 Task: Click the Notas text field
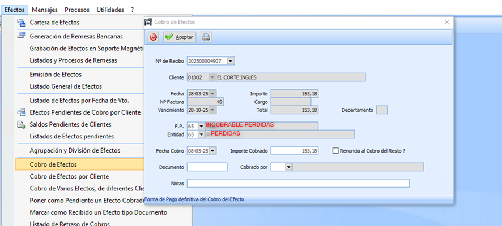pyautogui.click(x=298, y=183)
